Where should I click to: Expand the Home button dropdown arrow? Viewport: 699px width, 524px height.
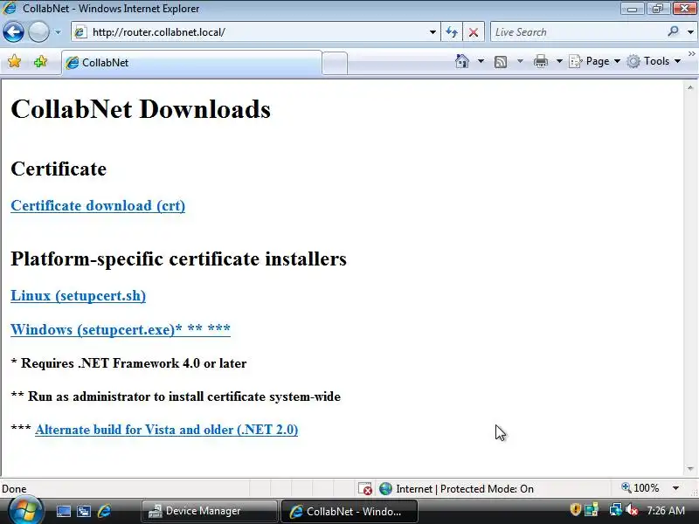[481, 61]
